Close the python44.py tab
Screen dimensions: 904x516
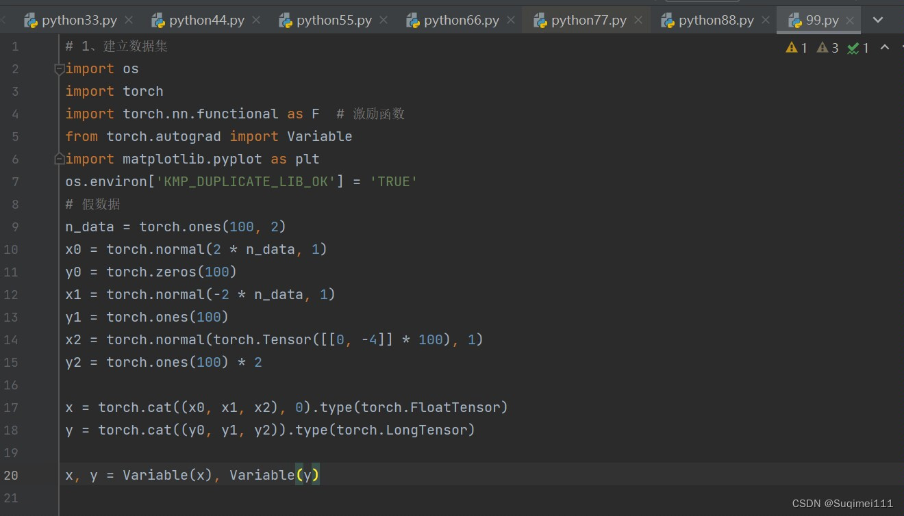click(x=256, y=21)
